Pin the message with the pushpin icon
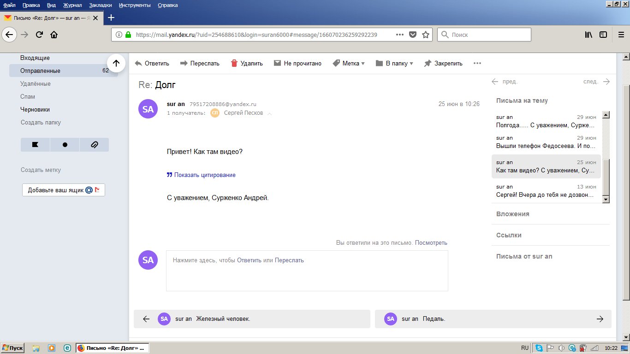The width and height of the screenshot is (630, 354). [428, 63]
